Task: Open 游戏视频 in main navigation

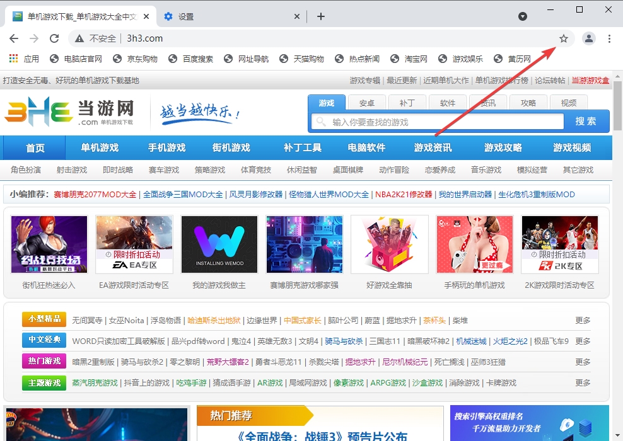Action: click(x=572, y=147)
